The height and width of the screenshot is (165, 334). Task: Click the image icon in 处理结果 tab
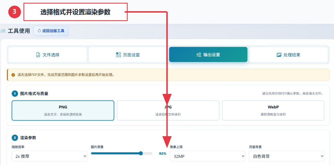(x=279, y=55)
